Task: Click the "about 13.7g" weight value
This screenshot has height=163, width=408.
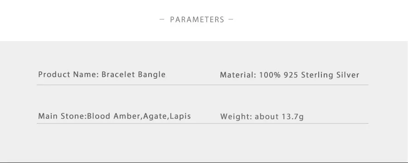Action: (279, 116)
